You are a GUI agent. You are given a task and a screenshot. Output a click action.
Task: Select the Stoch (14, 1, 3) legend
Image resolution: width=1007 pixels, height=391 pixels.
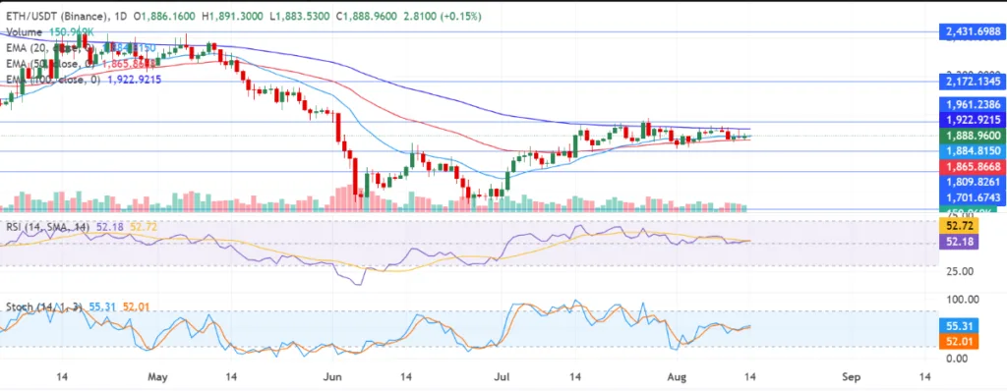pos(43,307)
